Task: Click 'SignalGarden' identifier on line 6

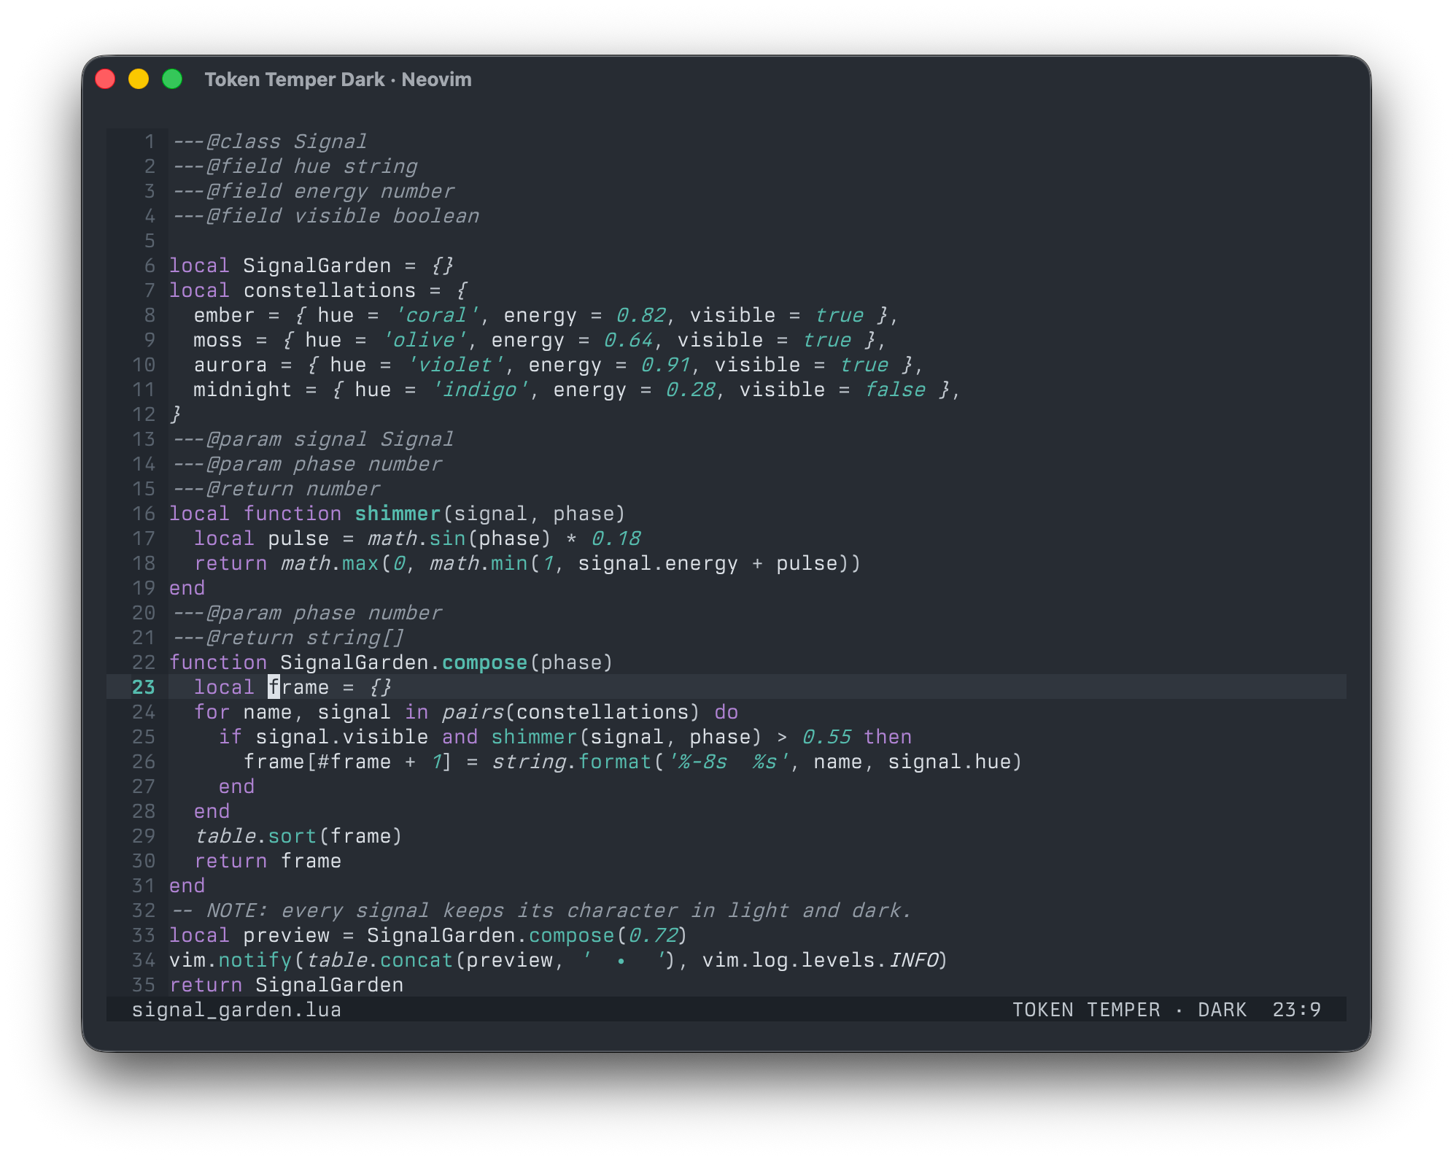Action: [317, 266]
